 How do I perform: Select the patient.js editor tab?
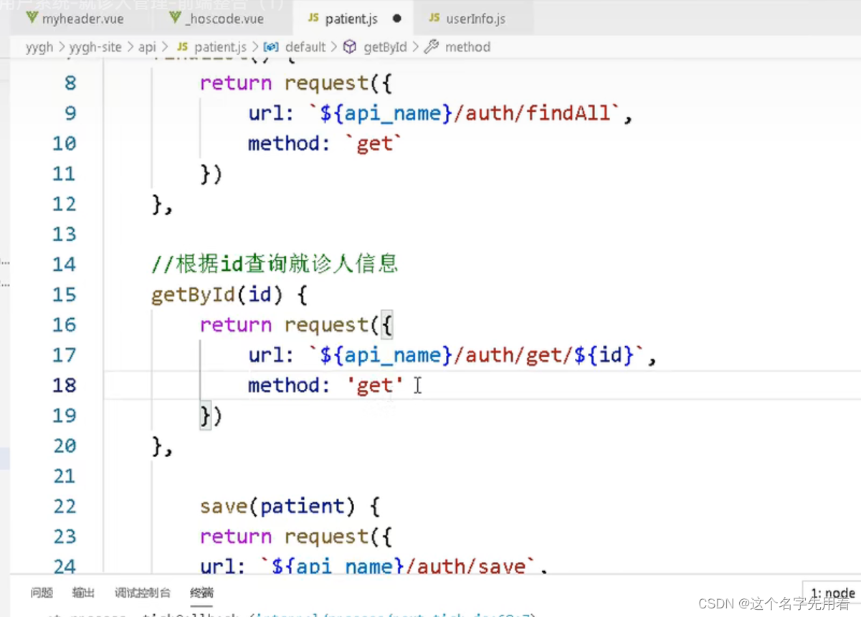tap(351, 19)
